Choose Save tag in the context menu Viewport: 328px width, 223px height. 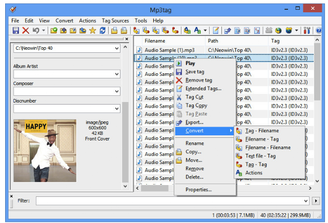click(205, 72)
